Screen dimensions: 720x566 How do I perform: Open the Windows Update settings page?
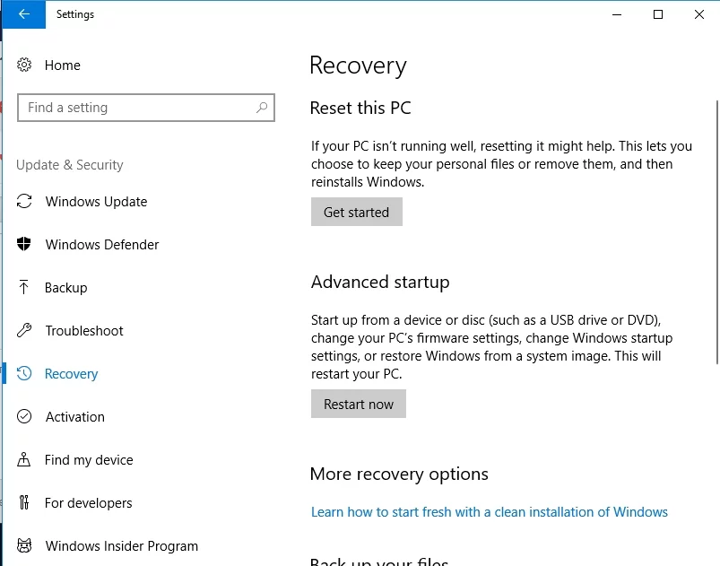pyautogui.click(x=96, y=202)
